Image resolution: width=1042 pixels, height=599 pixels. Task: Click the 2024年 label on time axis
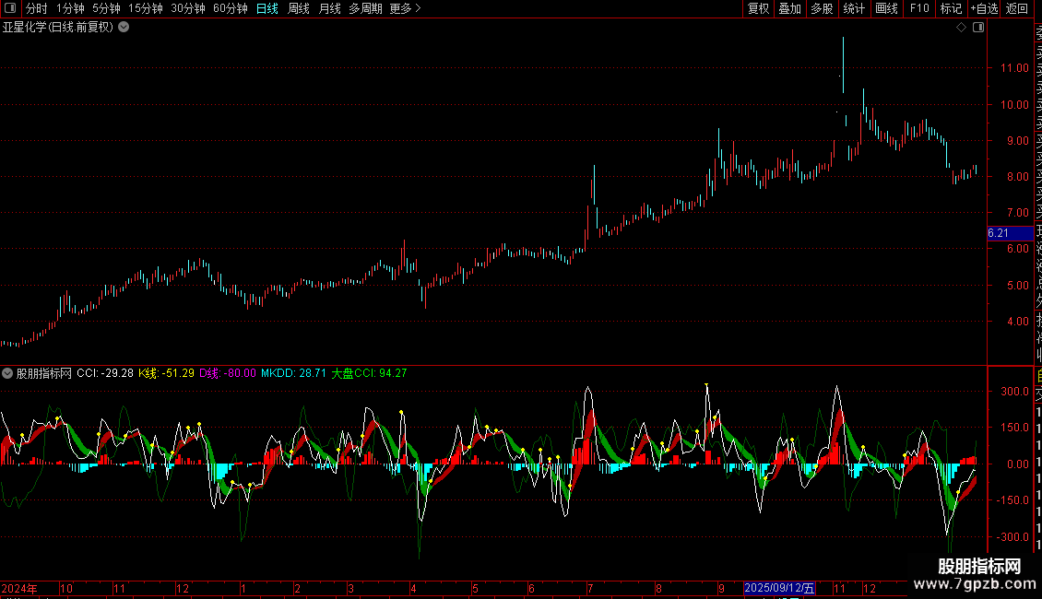pos(19,588)
